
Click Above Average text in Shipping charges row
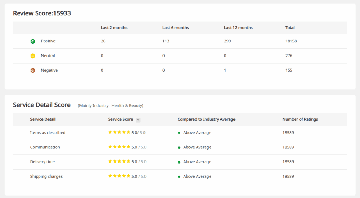[197, 176]
